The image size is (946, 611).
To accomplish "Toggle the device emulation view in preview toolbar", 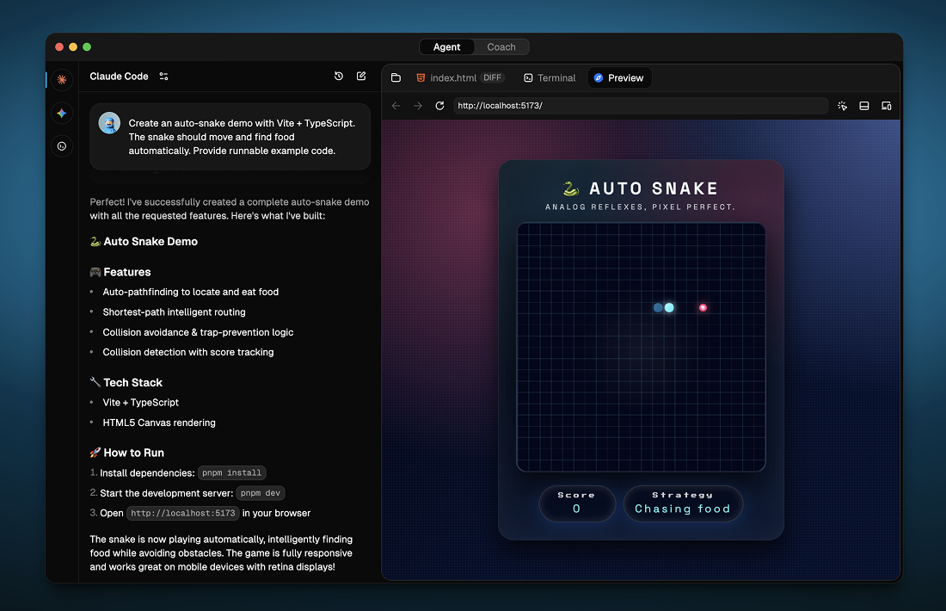I will coord(863,105).
